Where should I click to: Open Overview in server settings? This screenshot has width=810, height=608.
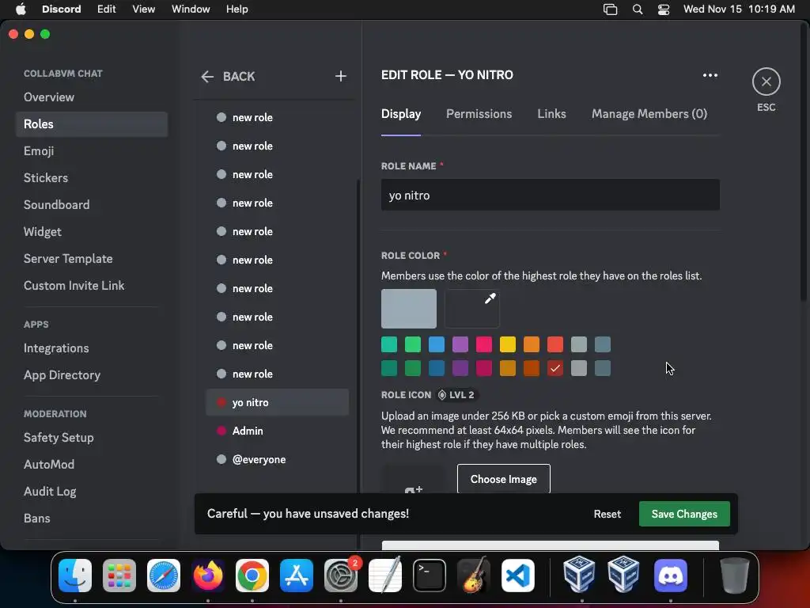(x=92, y=97)
